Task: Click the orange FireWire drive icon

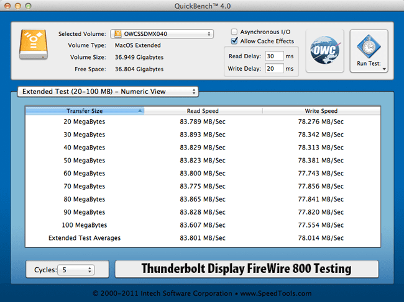Action: tap(31, 45)
